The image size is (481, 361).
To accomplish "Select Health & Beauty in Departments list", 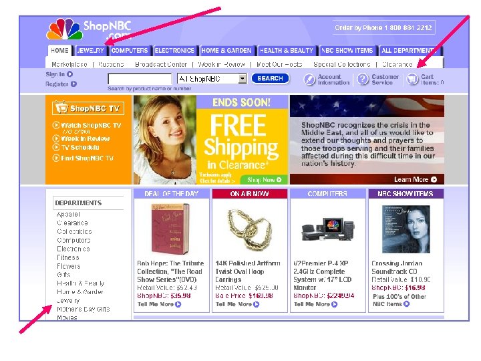I will [81, 283].
